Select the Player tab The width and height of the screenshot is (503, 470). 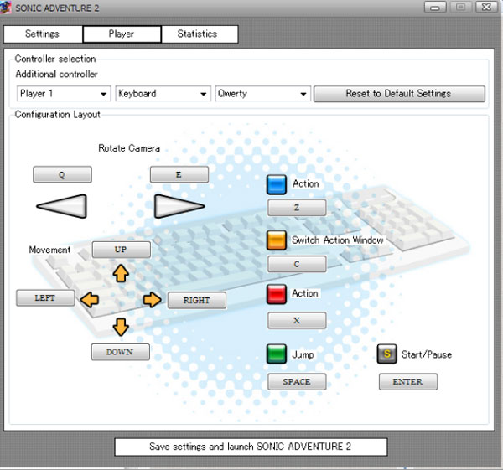pyautogui.click(x=122, y=34)
